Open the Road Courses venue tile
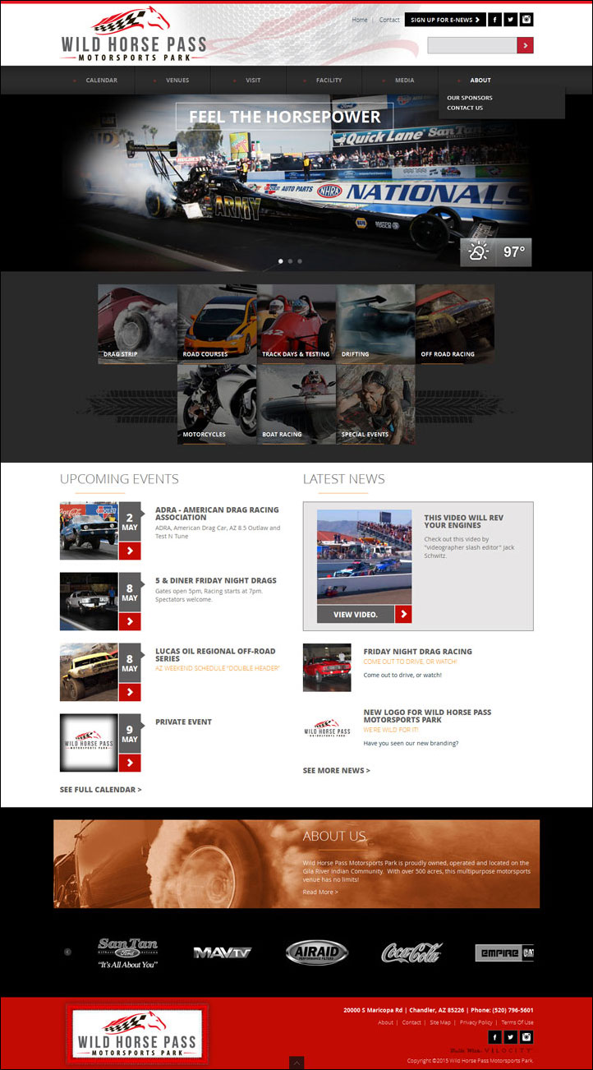The image size is (593, 1070). point(217,324)
